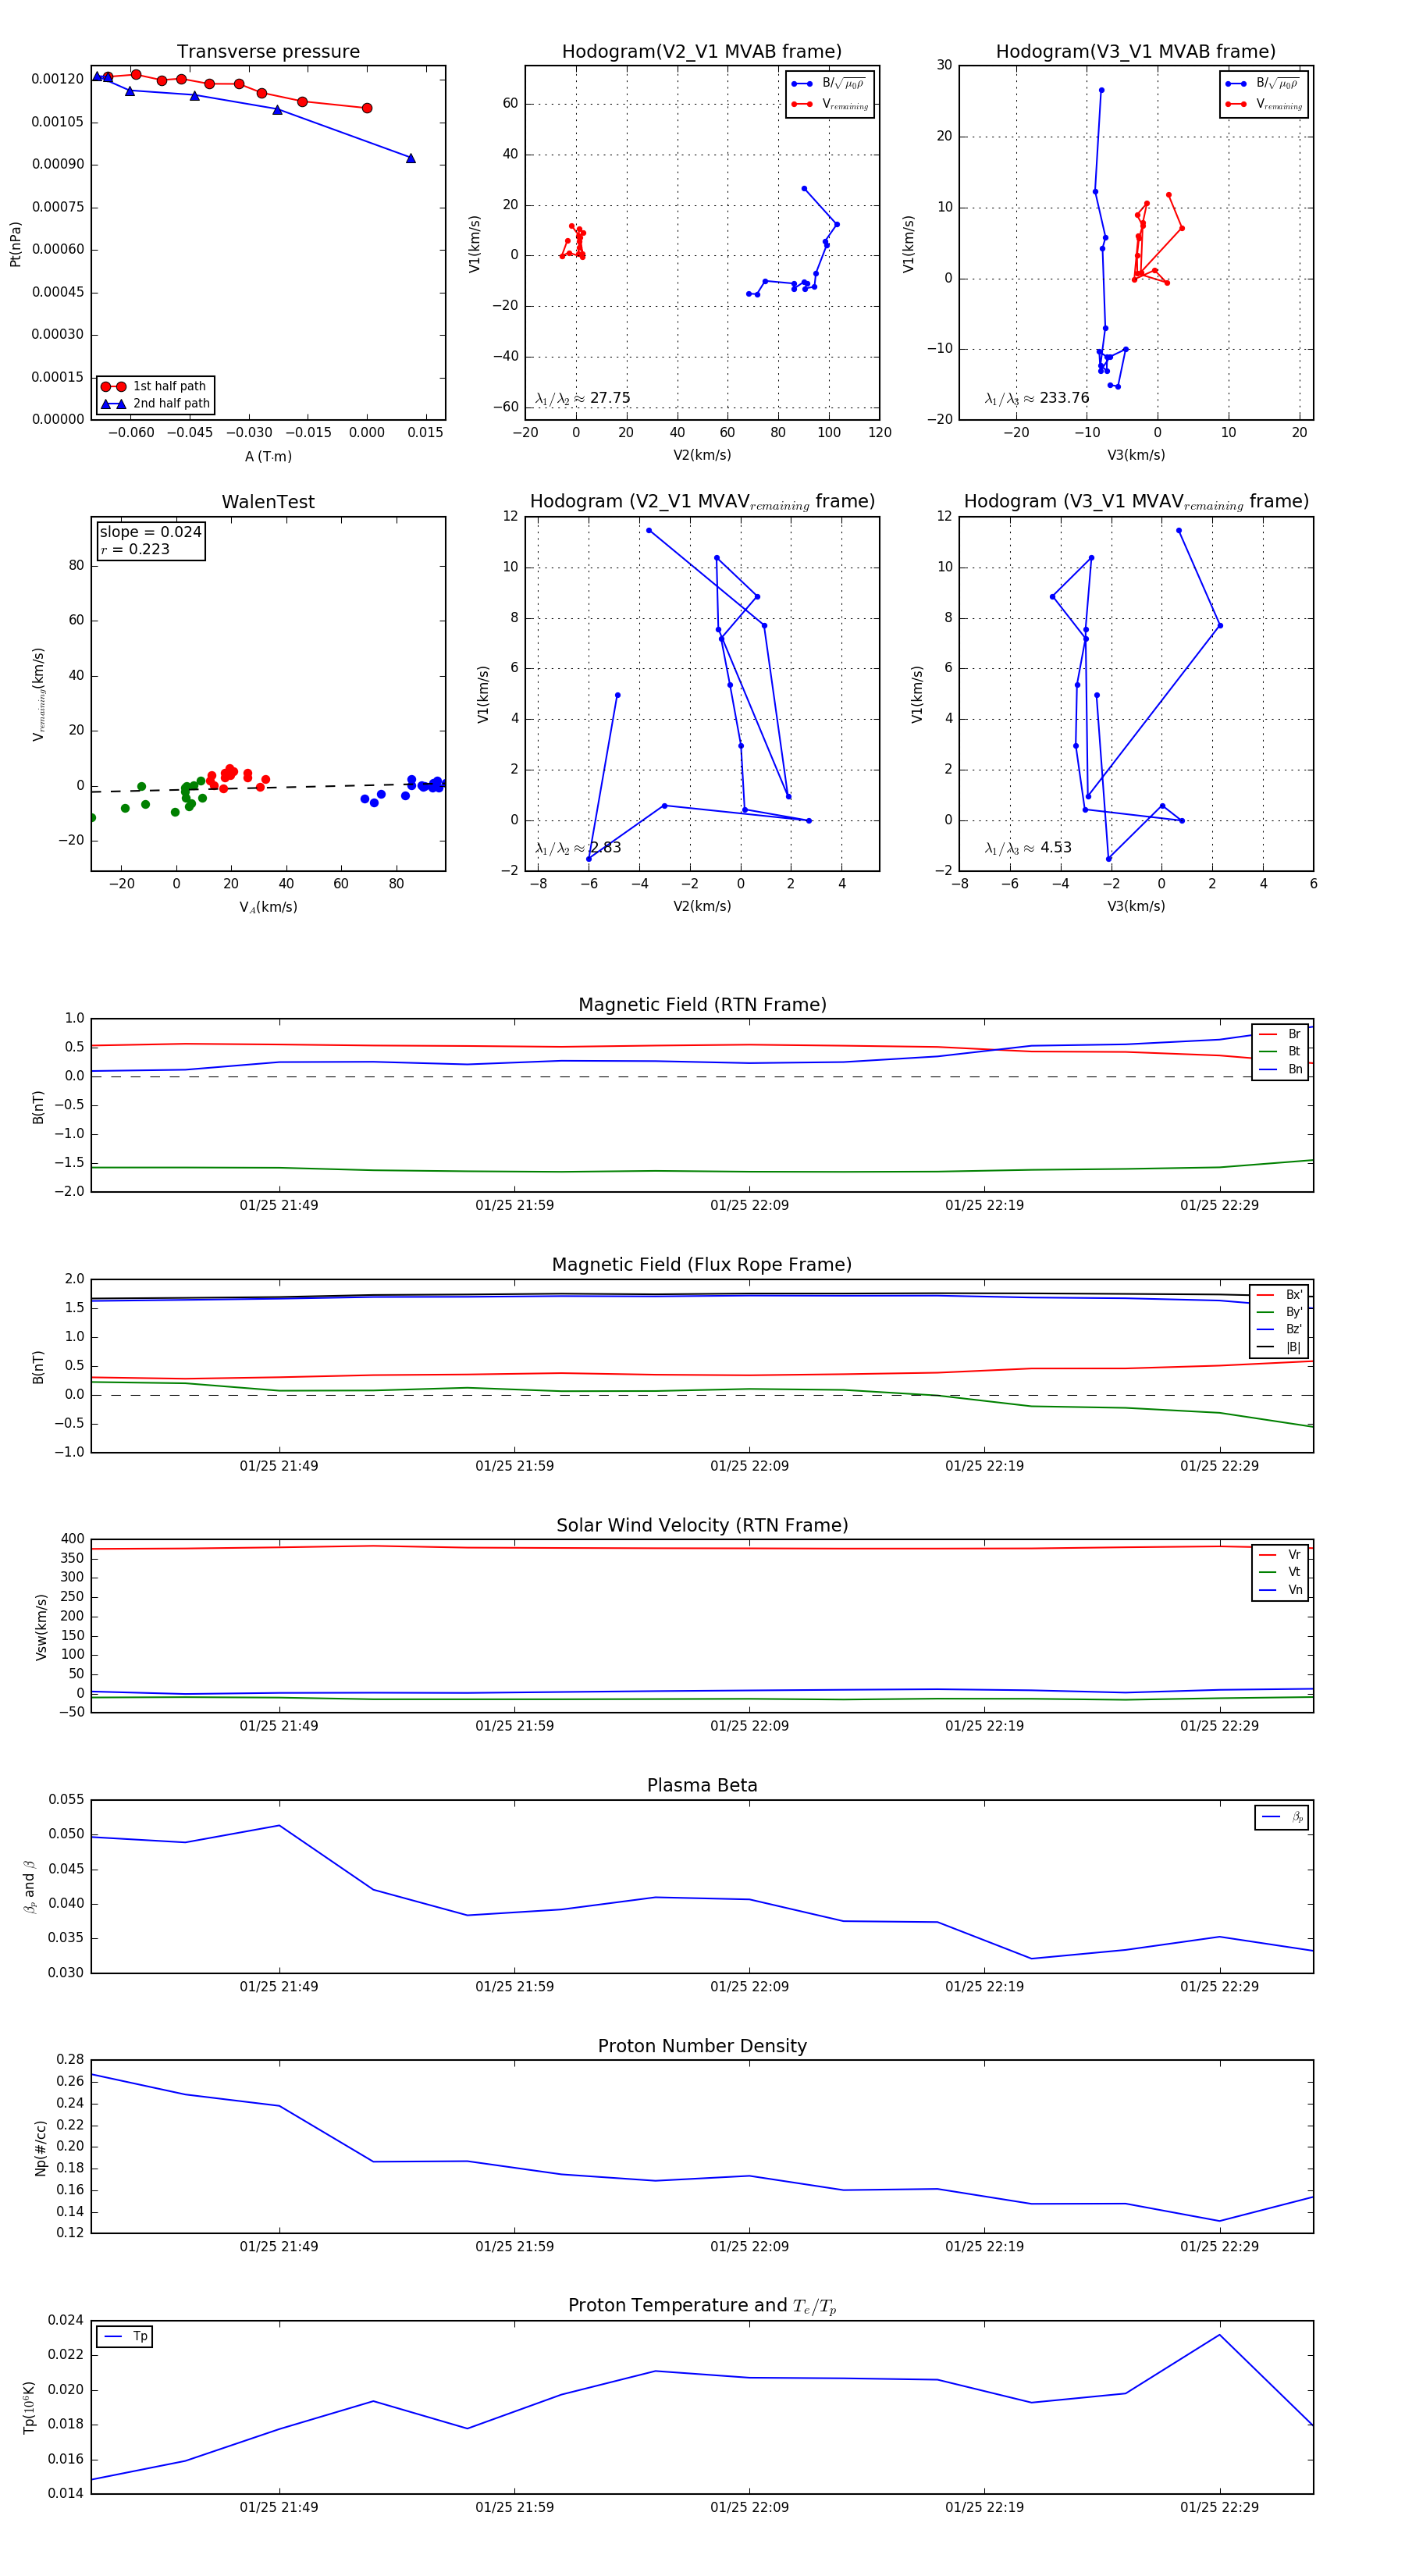Click the '1st half path' legend entry
This screenshot has width=1405, height=2576.
tap(155, 386)
